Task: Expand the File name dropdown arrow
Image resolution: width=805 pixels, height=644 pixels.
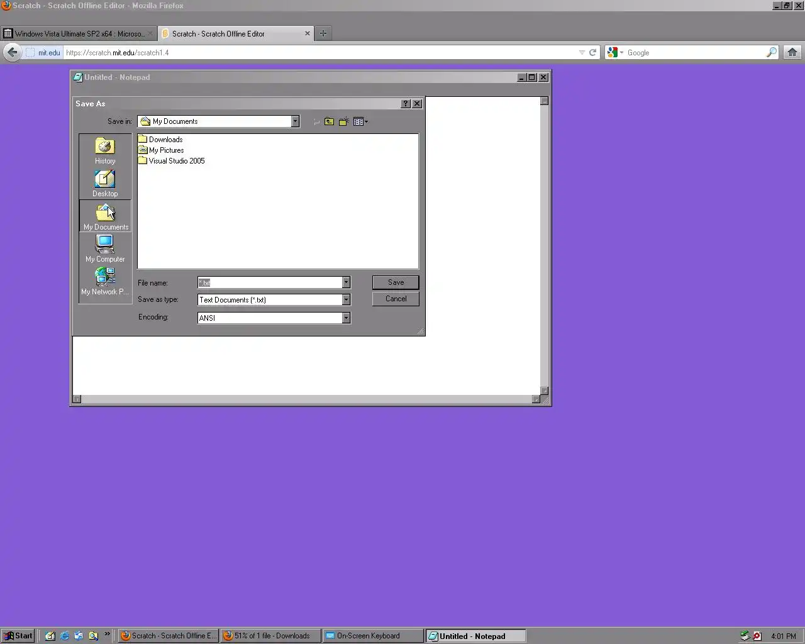Action: 346,282
